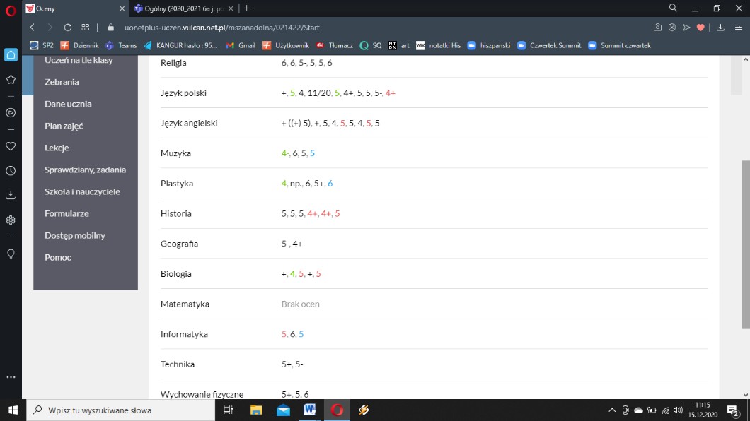
Task: Expand the sidebar three-dots setup menu
Action: click(11, 377)
